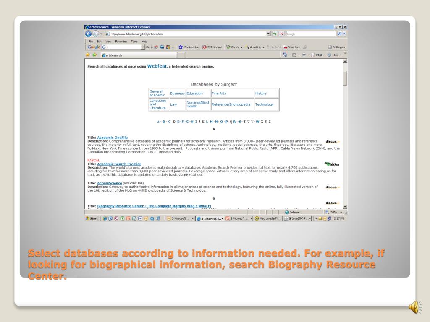Click the 2 Java(TM) taskbar group
Viewport: 430px width, 322px height.
pos(297,218)
